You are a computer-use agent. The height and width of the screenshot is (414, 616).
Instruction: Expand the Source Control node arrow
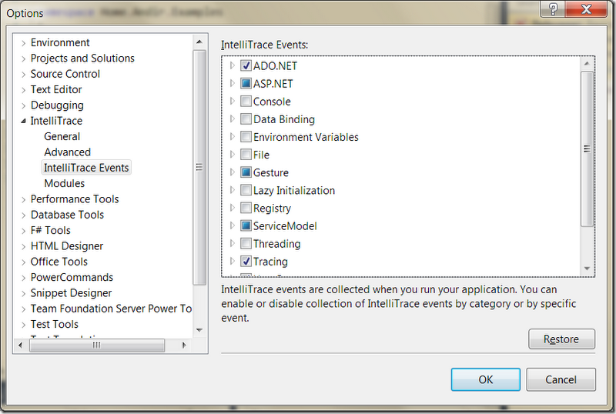tap(24, 74)
